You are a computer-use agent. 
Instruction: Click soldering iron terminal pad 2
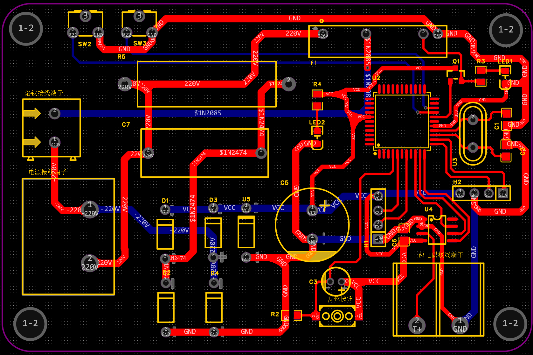55,113
